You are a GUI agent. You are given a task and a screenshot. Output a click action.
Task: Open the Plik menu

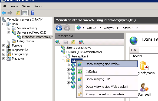[5, 6]
